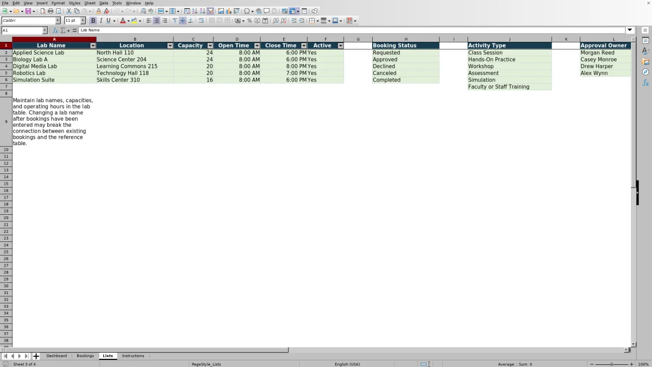The image size is (652, 367).
Task: Open the Data menu
Action: tap(104, 3)
